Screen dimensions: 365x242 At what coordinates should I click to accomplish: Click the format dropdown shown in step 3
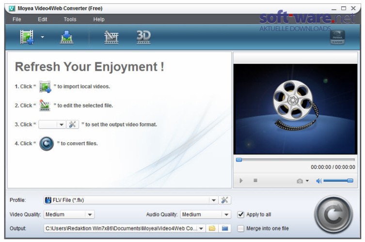pyautogui.click(x=52, y=124)
